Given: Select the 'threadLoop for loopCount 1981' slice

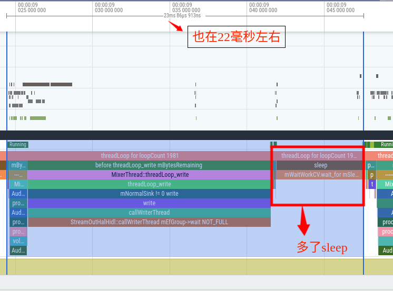Looking at the screenshot, I should pos(139,156).
